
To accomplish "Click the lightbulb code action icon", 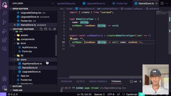I will pos(71,39).
